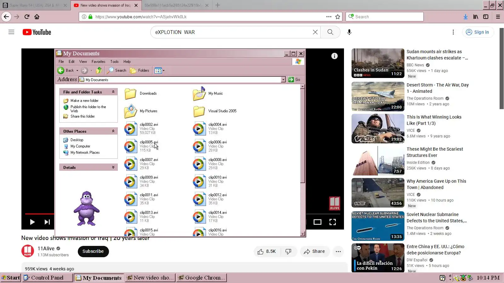Start voice search with the microphone icon
504x283 pixels.
(x=349, y=32)
